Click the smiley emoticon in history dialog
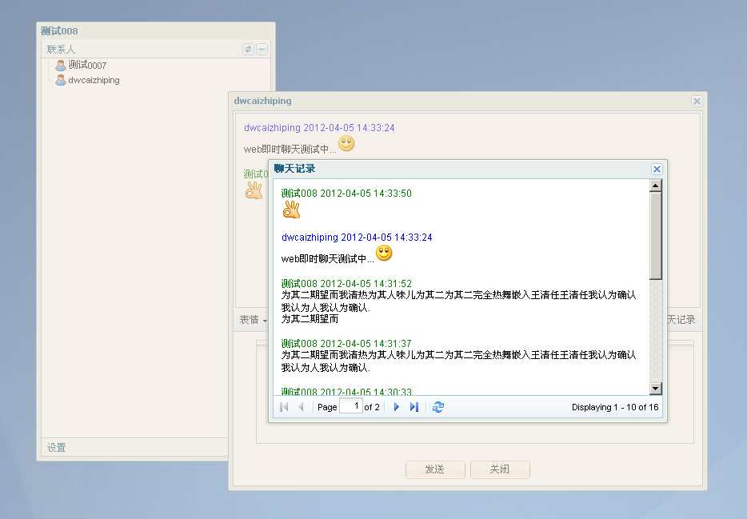Image resolution: width=747 pixels, height=519 pixels. (x=384, y=253)
